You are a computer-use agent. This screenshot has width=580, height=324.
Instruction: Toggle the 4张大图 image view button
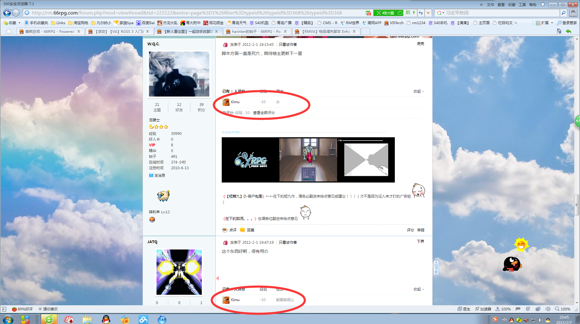point(388,13)
